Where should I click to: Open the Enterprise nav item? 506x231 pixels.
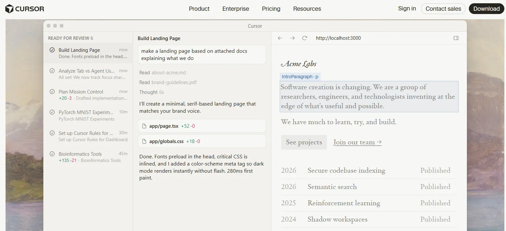[236, 9]
